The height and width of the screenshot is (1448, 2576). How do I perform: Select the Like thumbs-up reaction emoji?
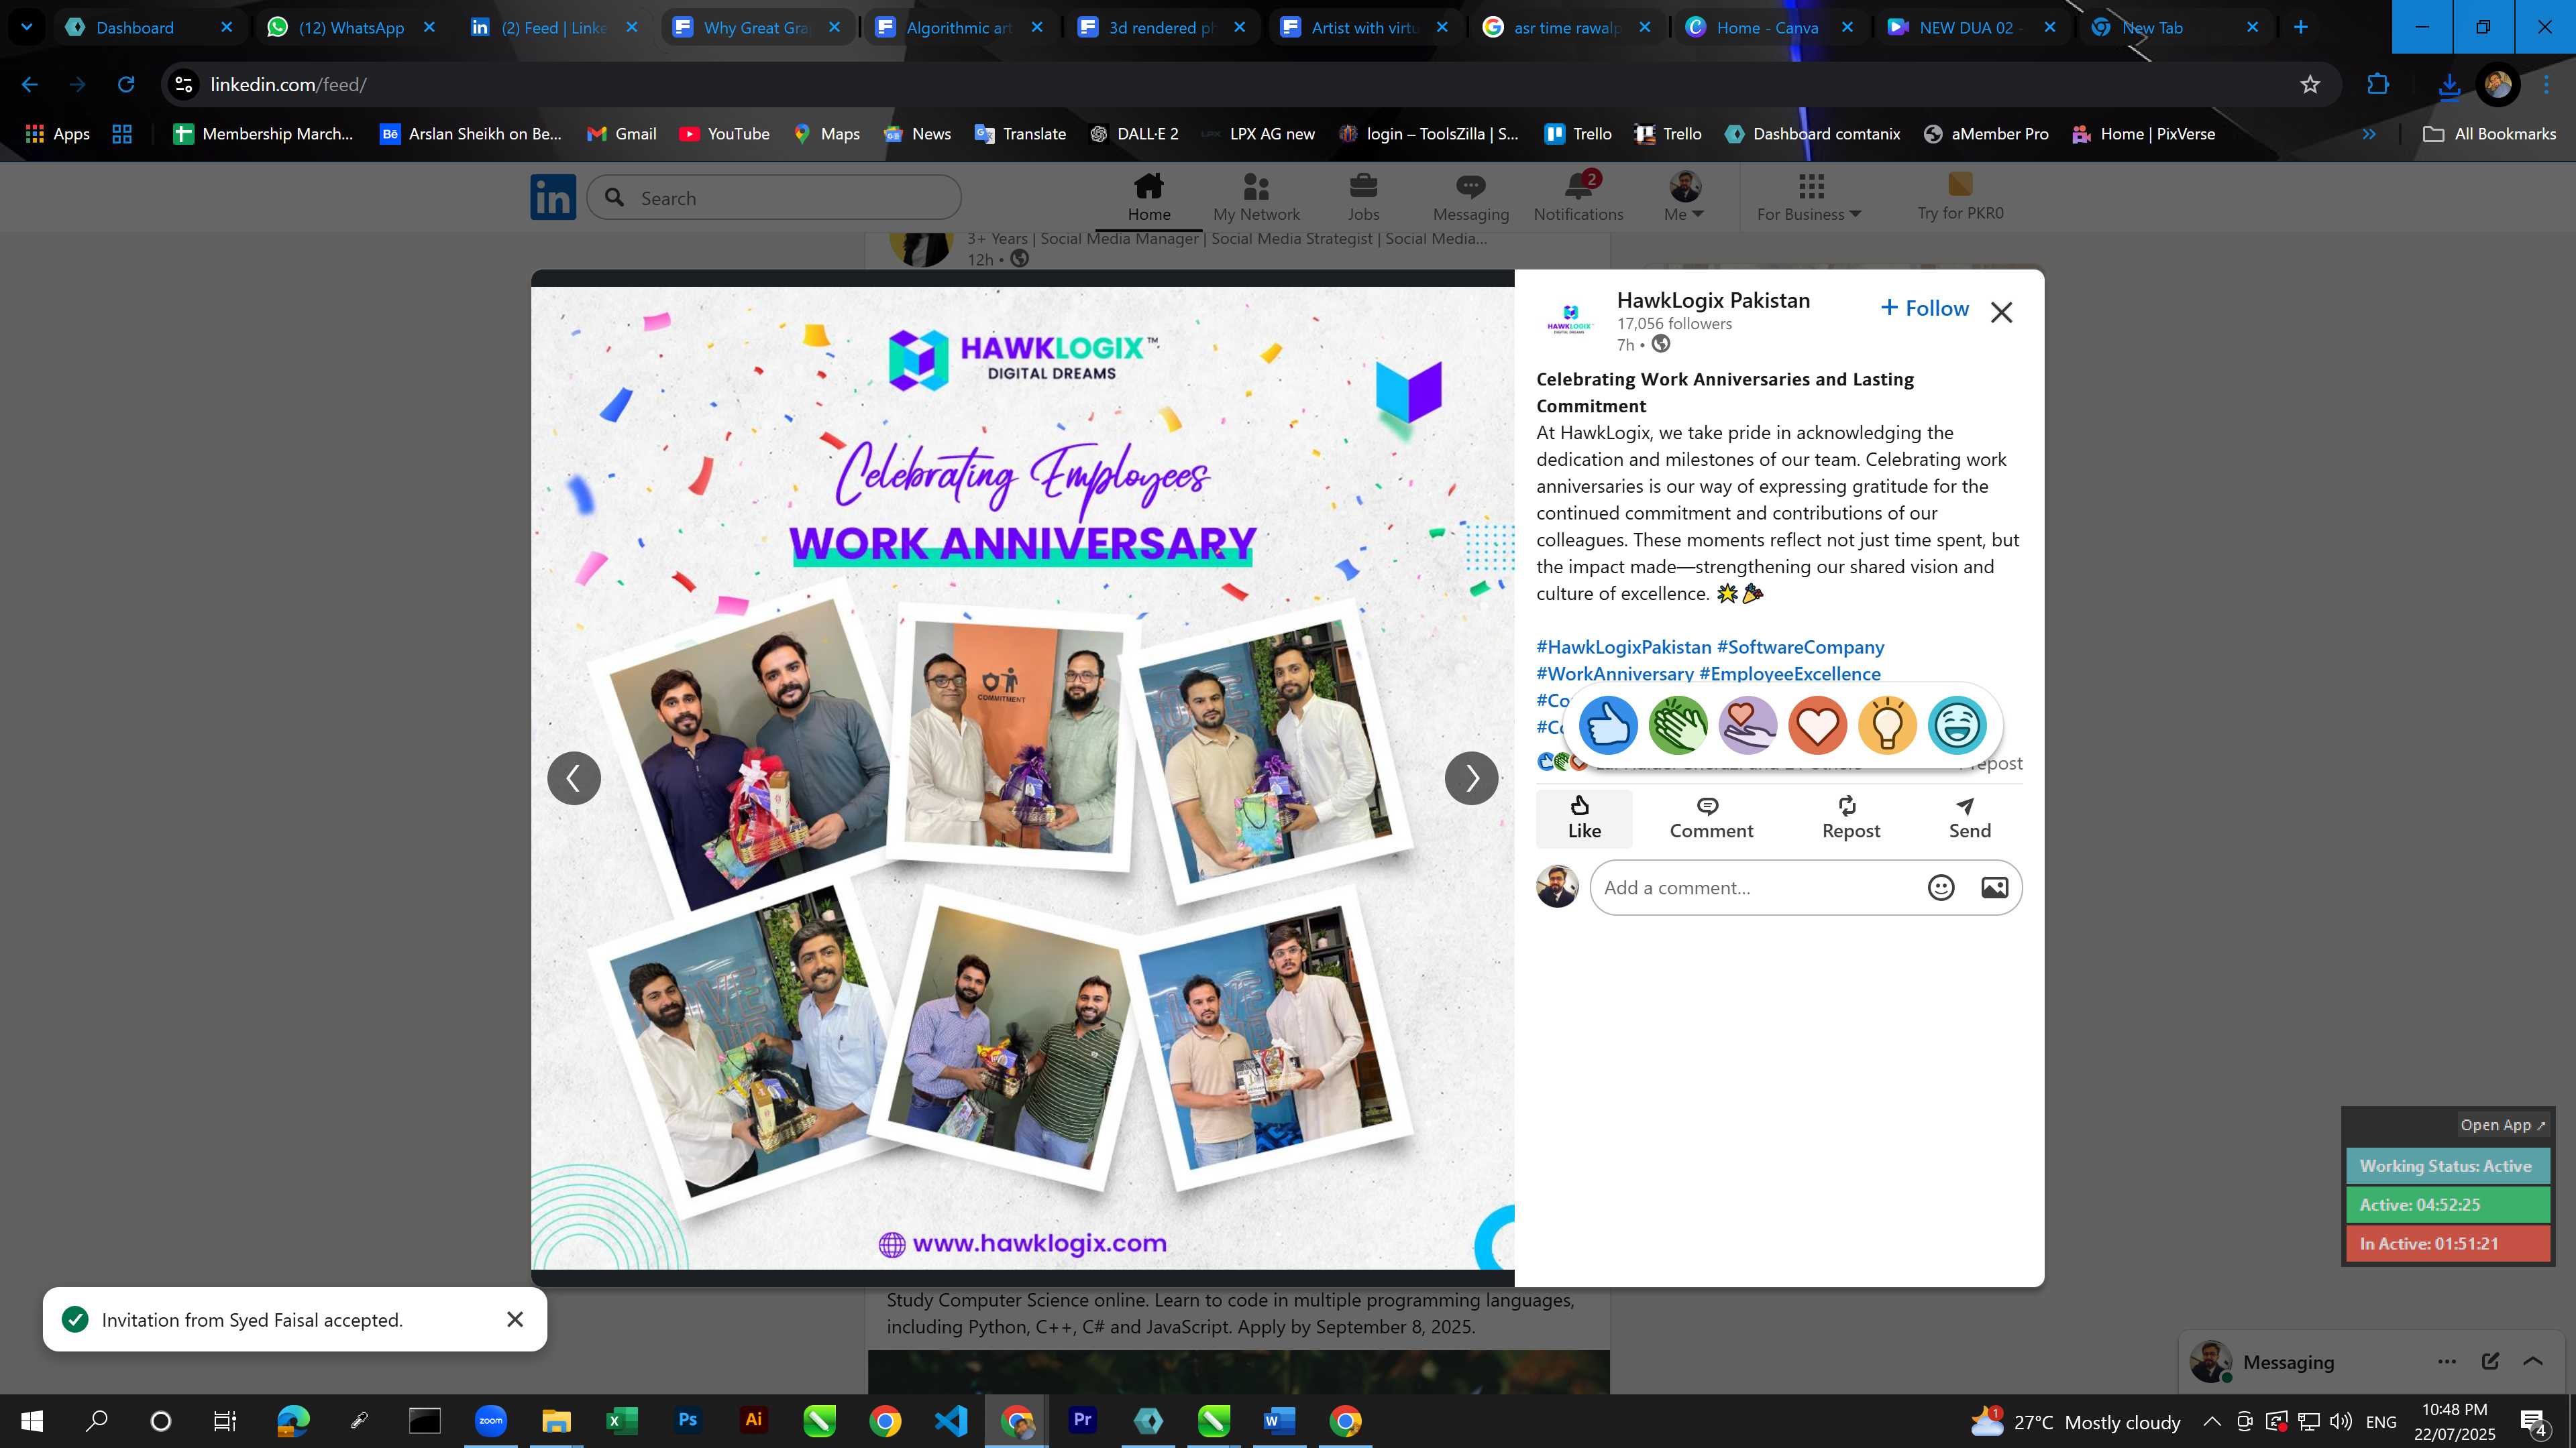(x=1608, y=725)
